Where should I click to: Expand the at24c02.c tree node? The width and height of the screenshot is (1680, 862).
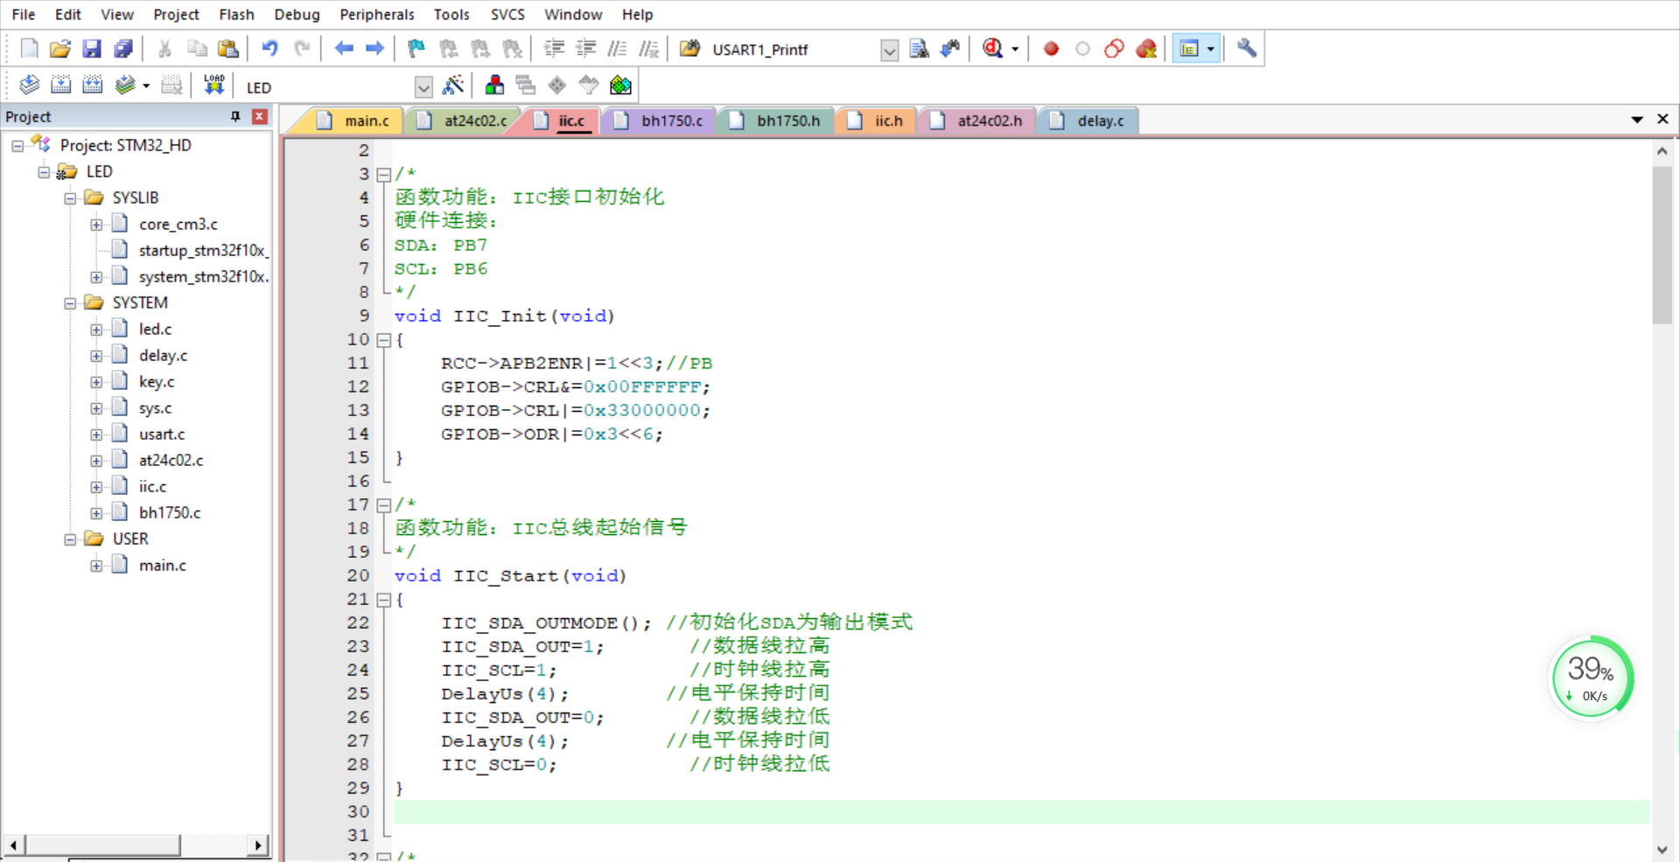(96, 461)
